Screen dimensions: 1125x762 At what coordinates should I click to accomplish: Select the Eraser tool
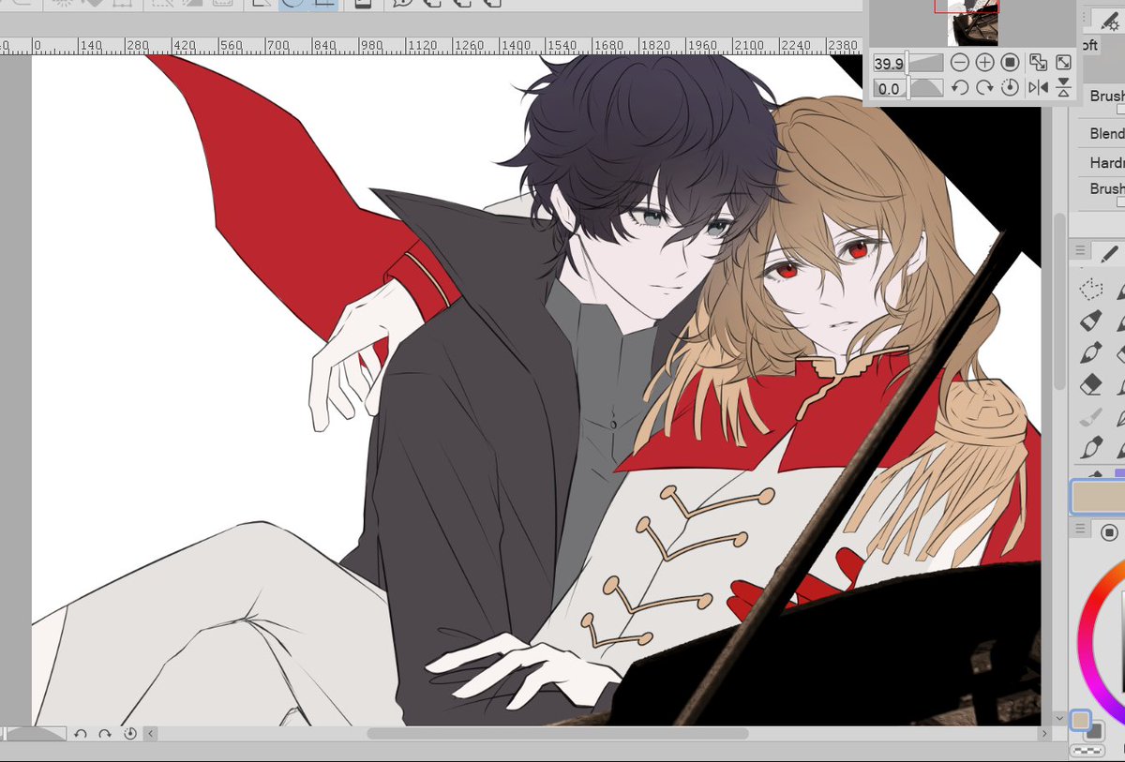[1090, 384]
